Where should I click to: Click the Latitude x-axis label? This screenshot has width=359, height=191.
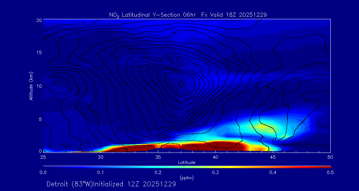186,162
